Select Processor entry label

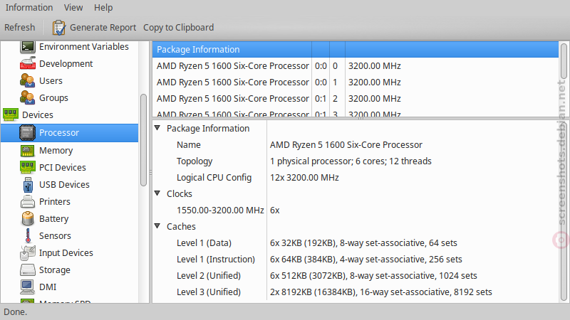pos(59,133)
